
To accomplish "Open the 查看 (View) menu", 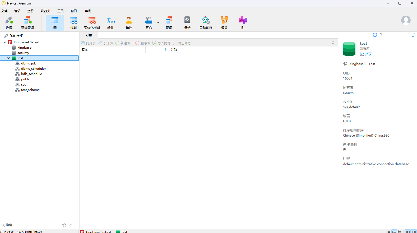I will point(30,11).
